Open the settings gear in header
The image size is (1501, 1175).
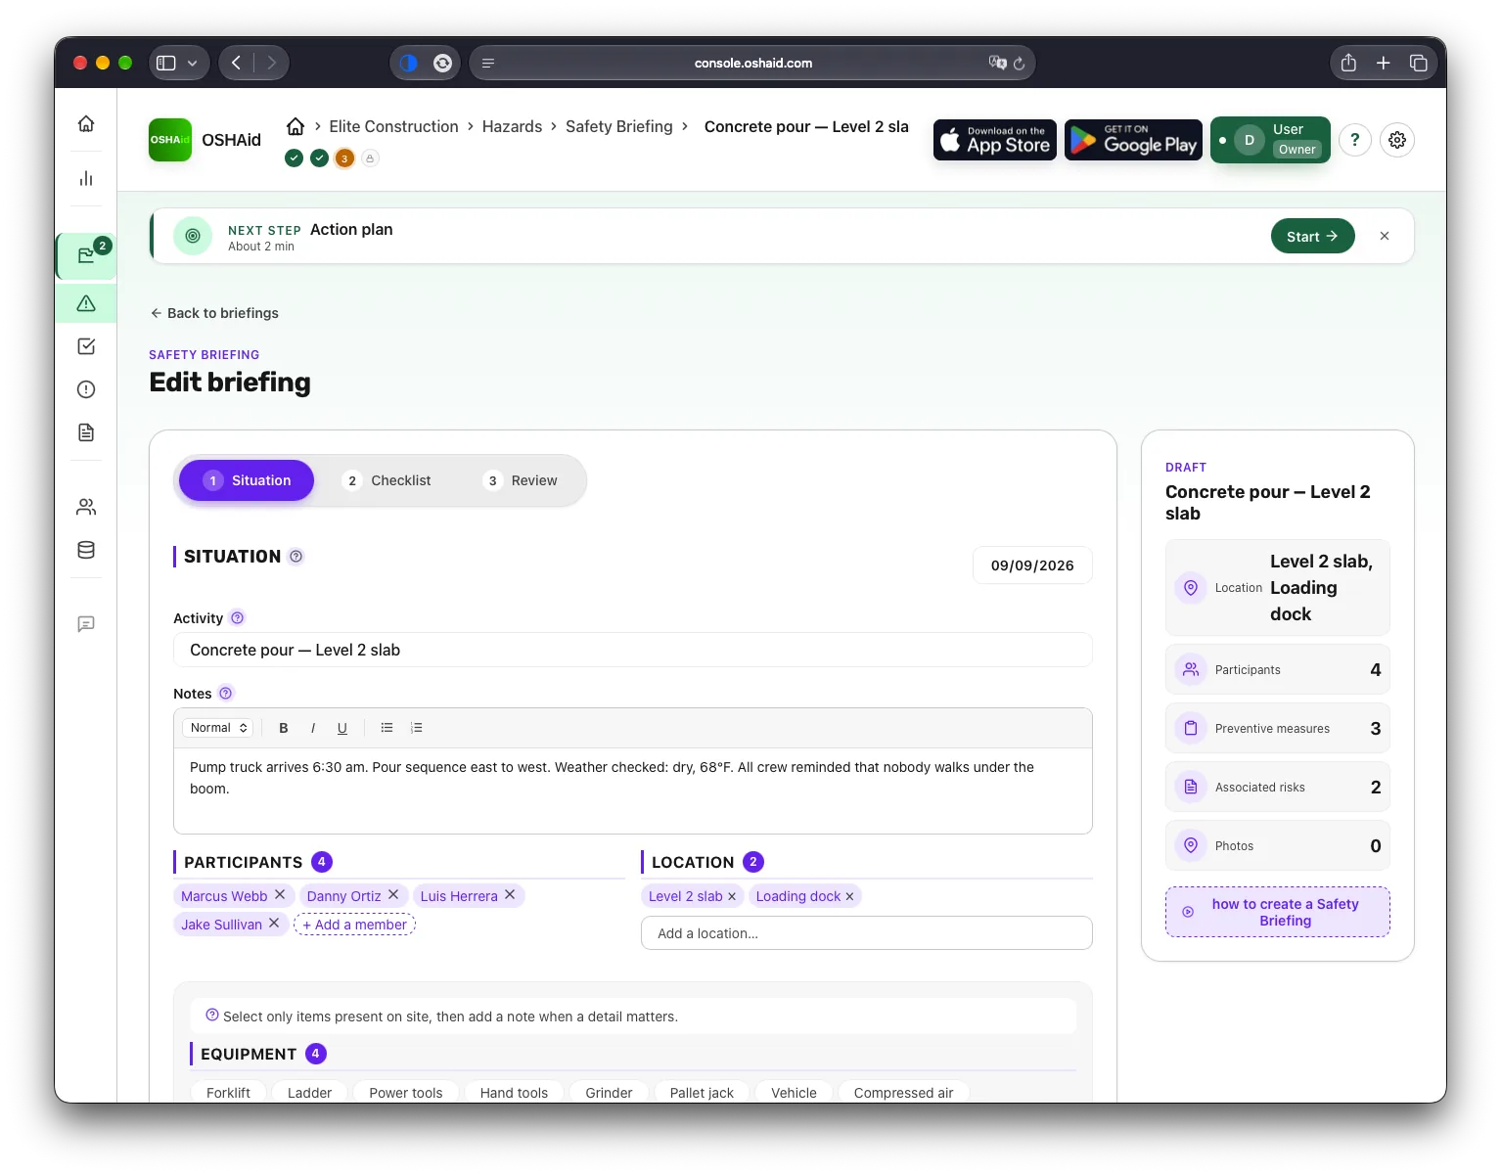(1397, 140)
